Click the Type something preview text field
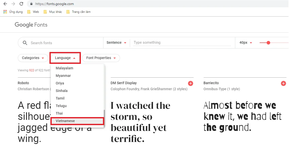289x150 pixels. click(182, 43)
